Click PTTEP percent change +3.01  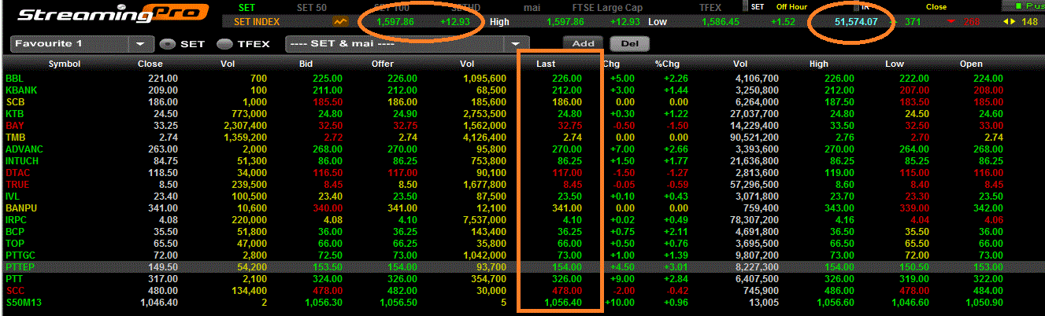676,267
